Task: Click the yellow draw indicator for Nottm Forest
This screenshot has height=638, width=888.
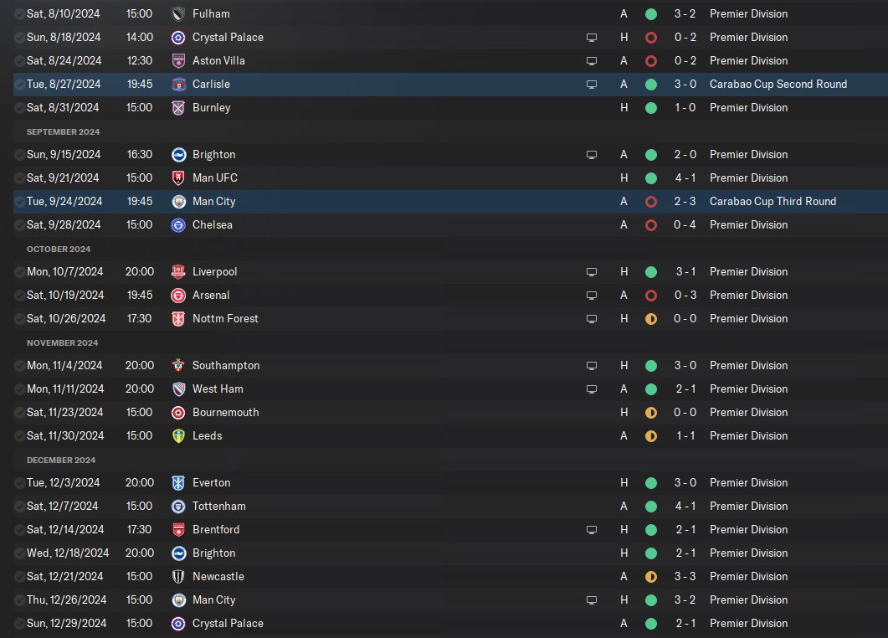Action: point(651,319)
